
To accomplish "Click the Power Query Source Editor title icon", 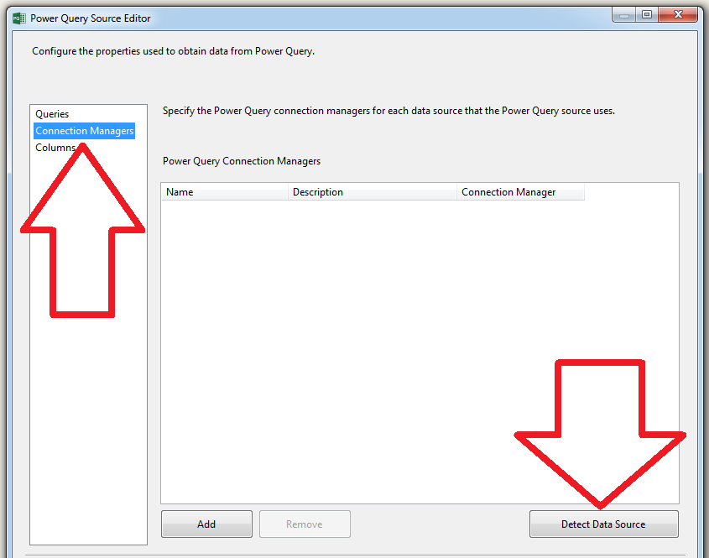I will tap(19, 18).
